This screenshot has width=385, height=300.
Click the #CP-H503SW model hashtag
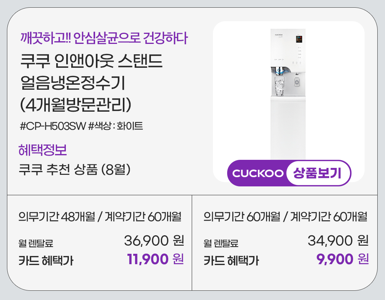coord(52,126)
